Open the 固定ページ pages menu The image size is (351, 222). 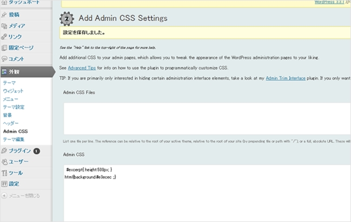(21, 48)
